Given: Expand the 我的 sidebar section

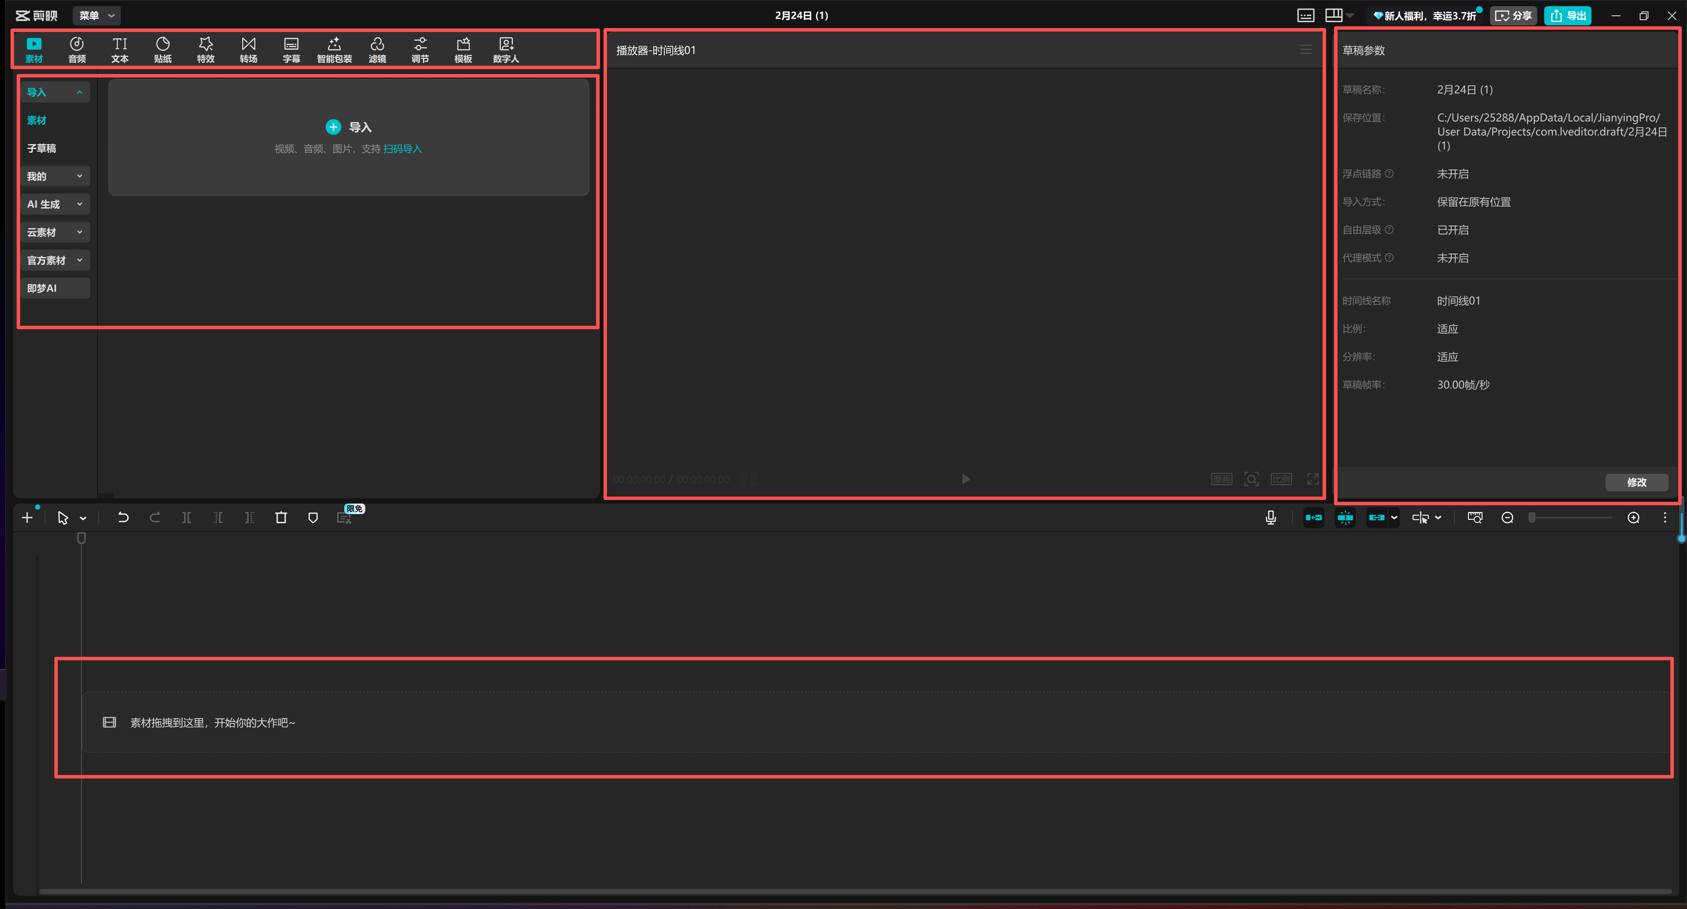Looking at the screenshot, I should (55, 176).
